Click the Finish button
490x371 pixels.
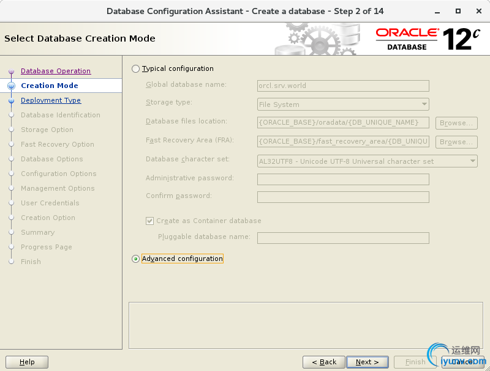click(415, 362)
